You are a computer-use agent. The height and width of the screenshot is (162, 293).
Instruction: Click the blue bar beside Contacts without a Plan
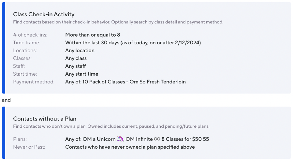click(x=4, y=133)
